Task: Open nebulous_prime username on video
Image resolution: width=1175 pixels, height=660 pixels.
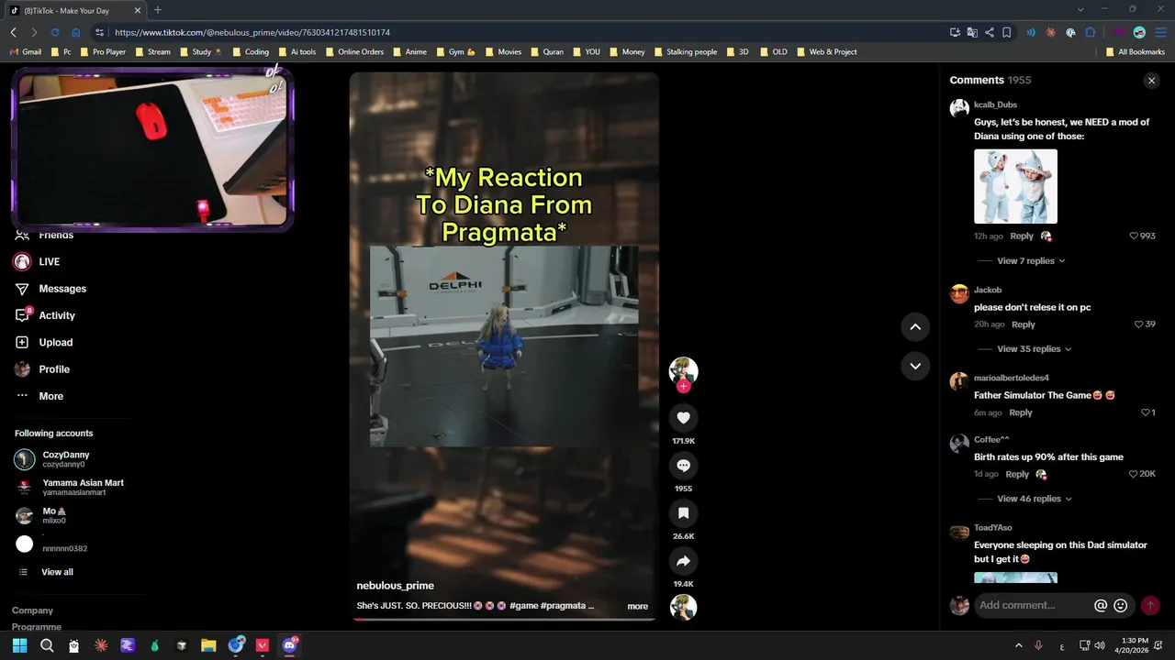Action: (x=395, y=586)
